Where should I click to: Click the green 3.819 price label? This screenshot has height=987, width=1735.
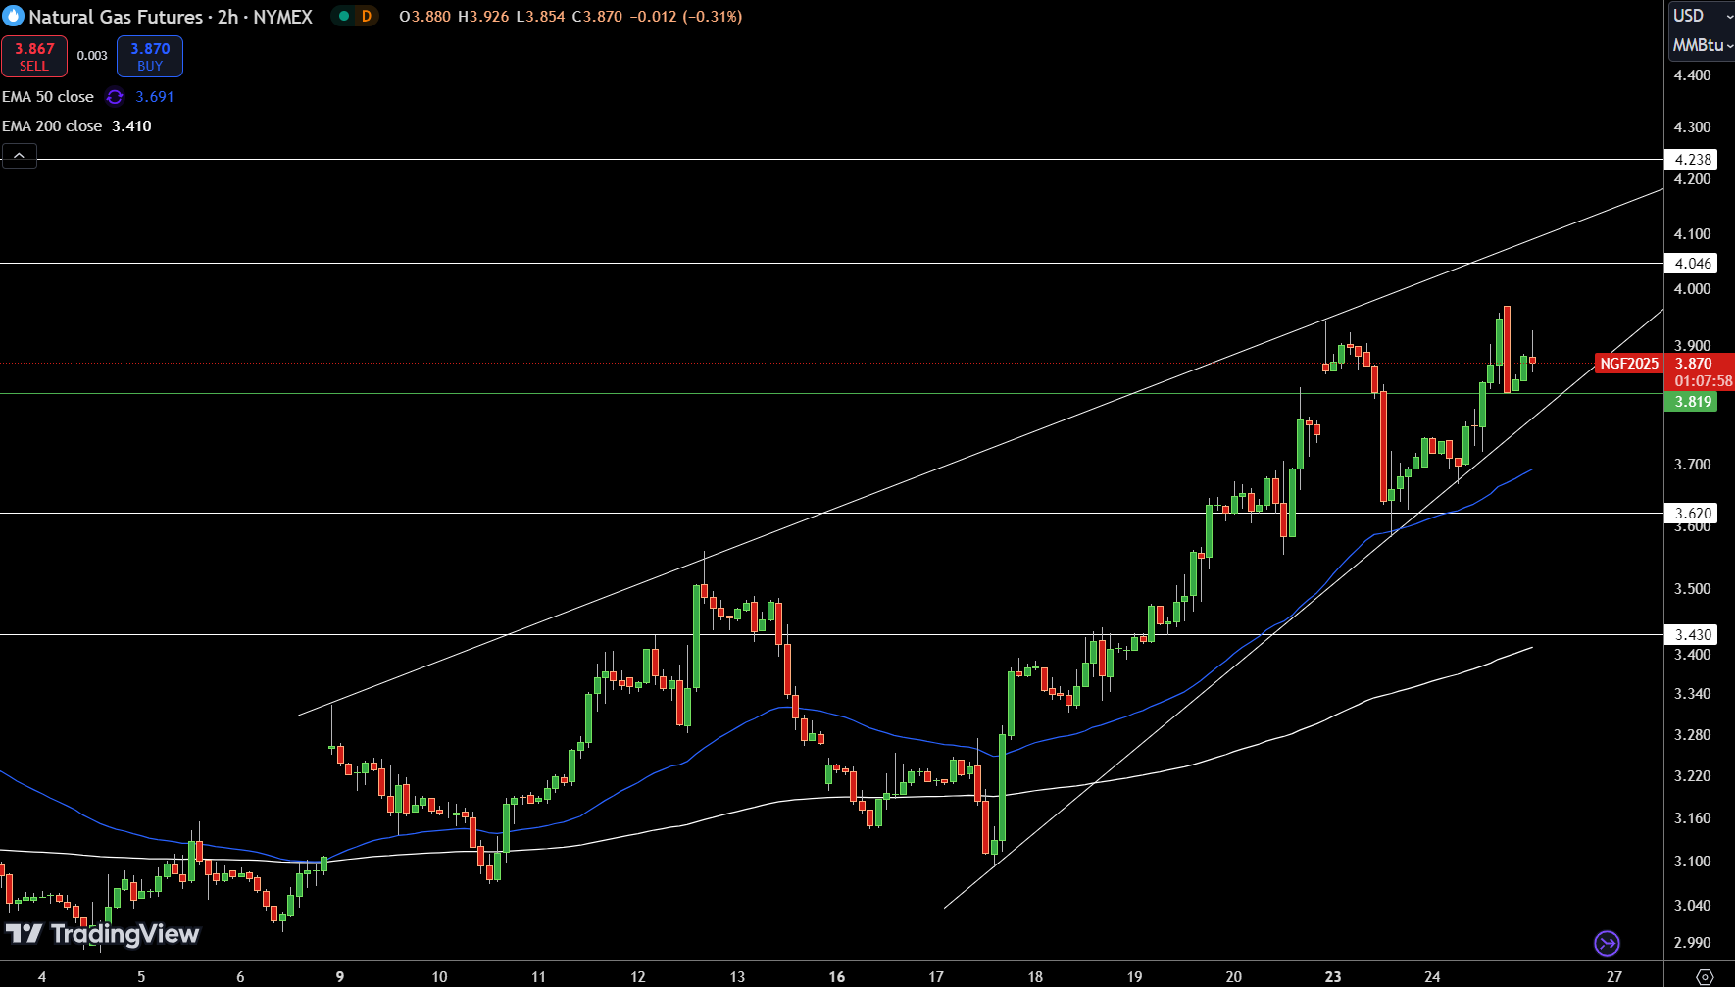1692,402
